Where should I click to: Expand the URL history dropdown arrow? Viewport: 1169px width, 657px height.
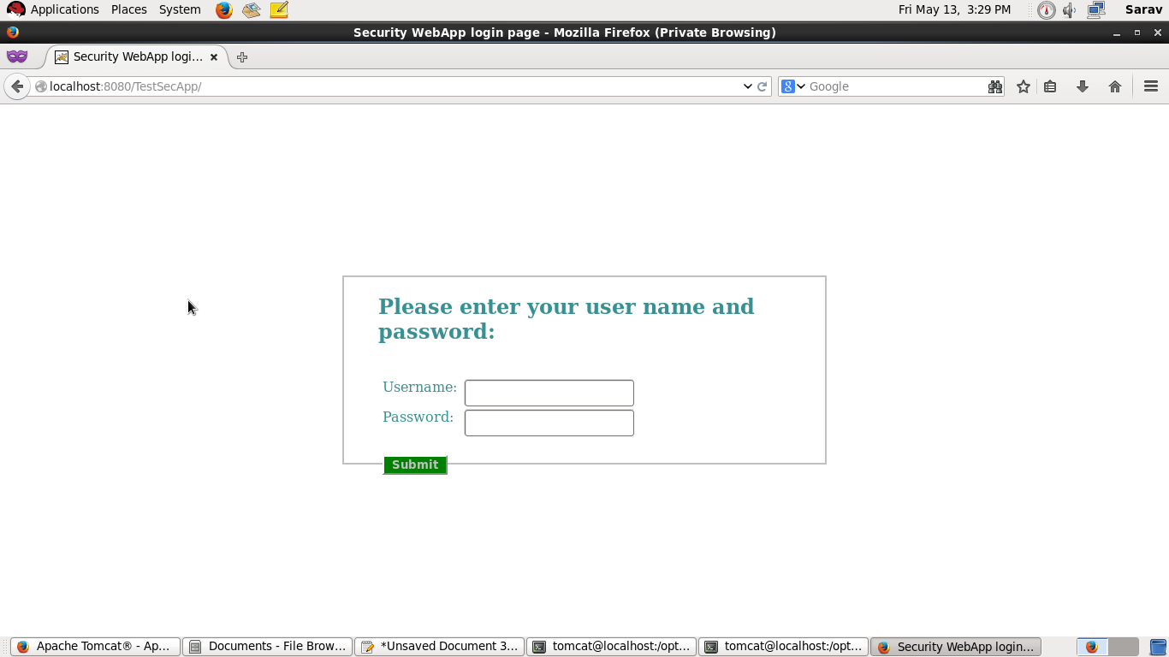coord(747,86)
